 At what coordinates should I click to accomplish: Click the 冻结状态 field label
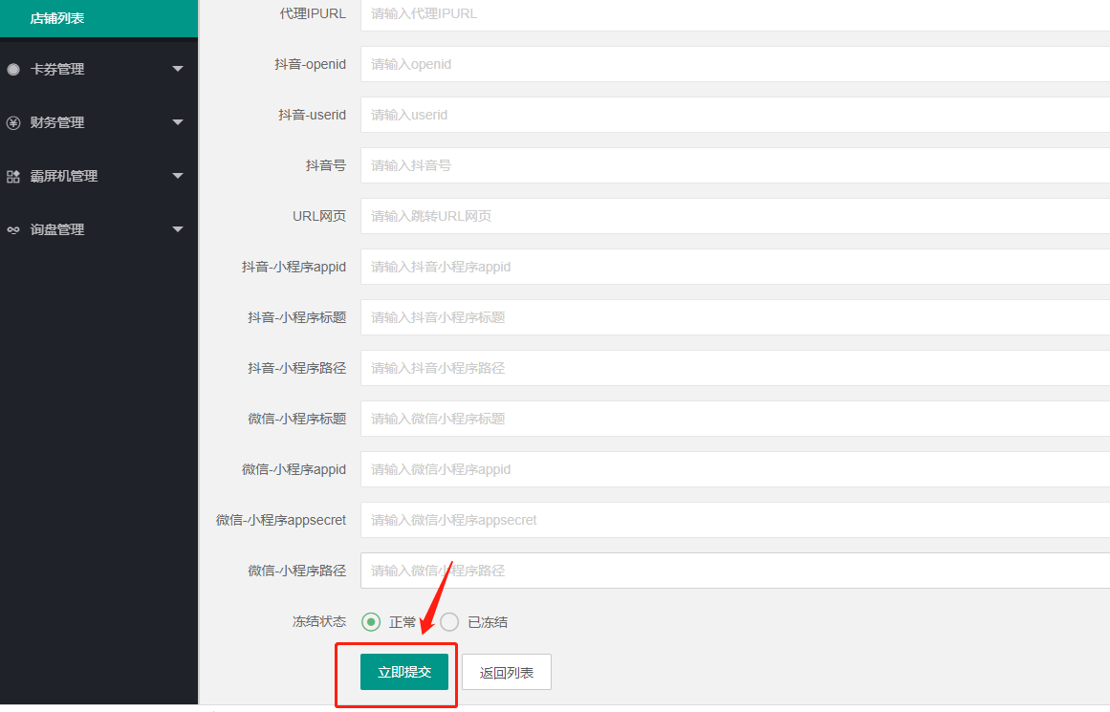[x=319, y=621]
